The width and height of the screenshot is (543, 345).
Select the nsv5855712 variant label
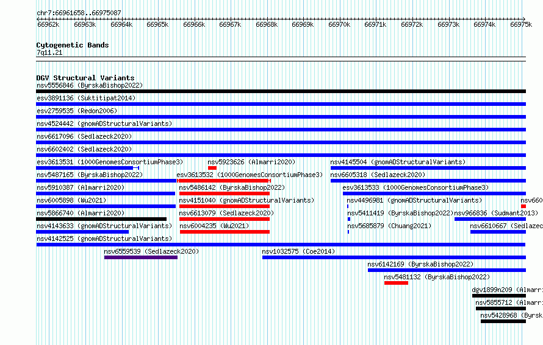tap(509, 302)
